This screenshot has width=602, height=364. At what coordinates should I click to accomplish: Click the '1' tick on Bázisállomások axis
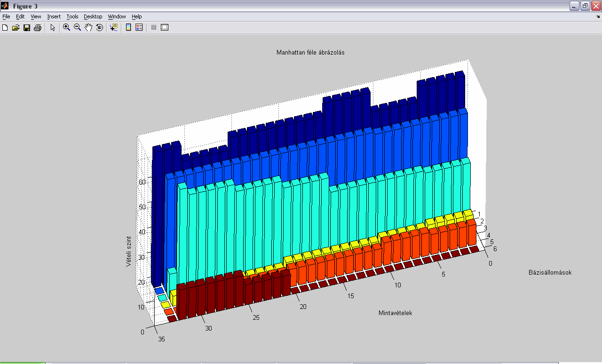(479, 214)
